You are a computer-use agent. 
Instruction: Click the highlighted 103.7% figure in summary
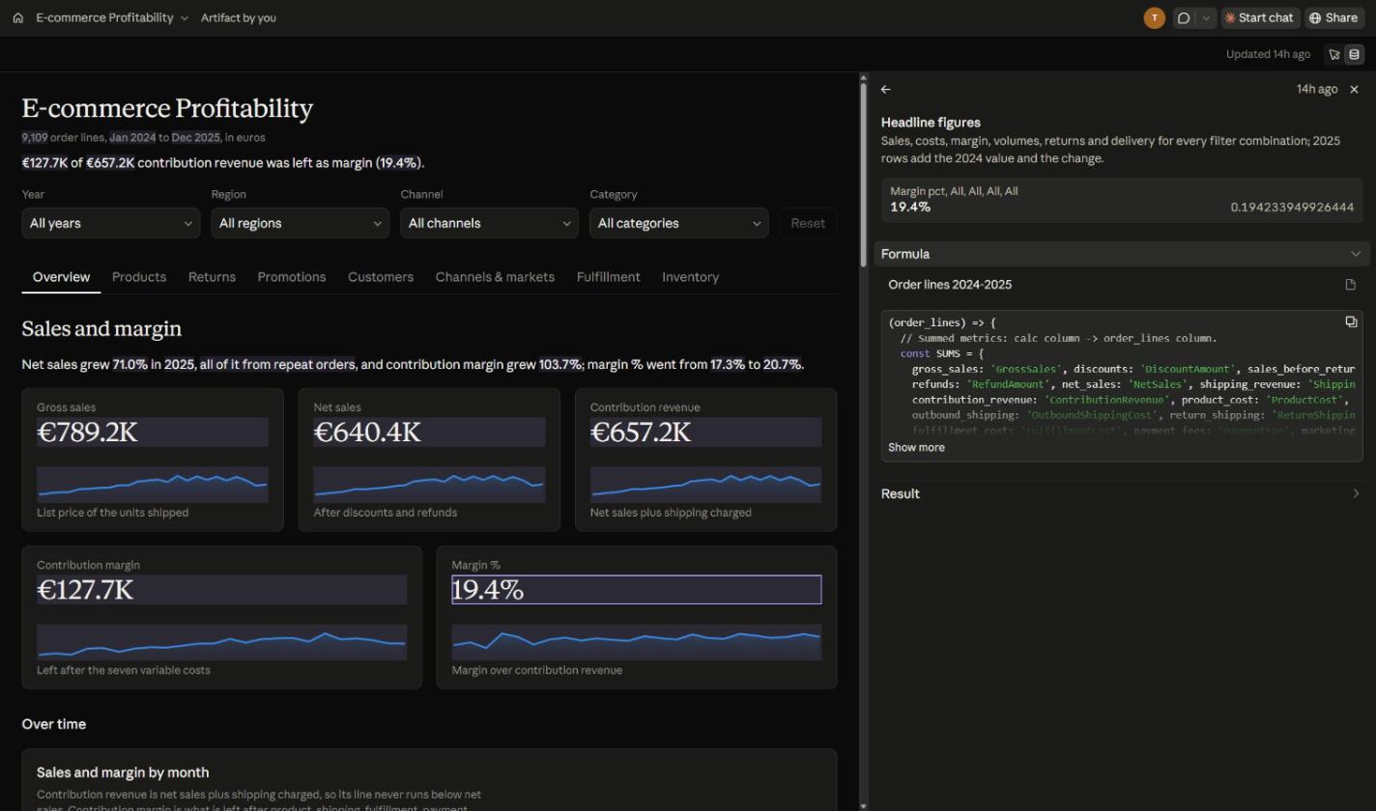(561, 365)
